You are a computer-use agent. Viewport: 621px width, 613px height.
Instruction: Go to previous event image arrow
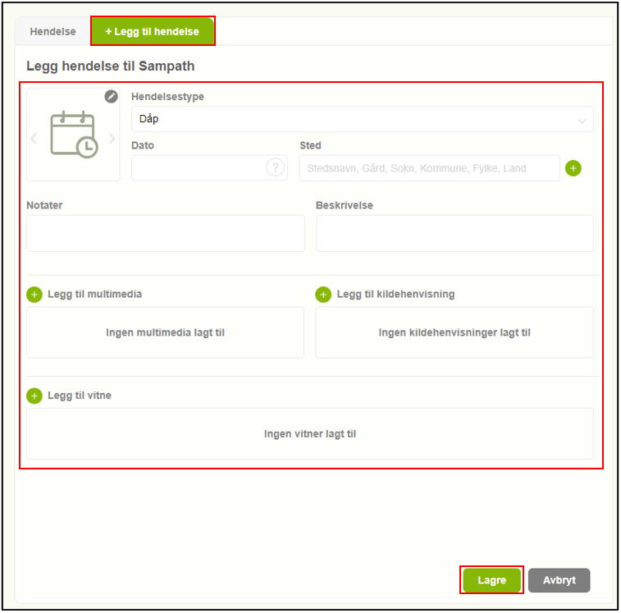[x=34, y=138]
